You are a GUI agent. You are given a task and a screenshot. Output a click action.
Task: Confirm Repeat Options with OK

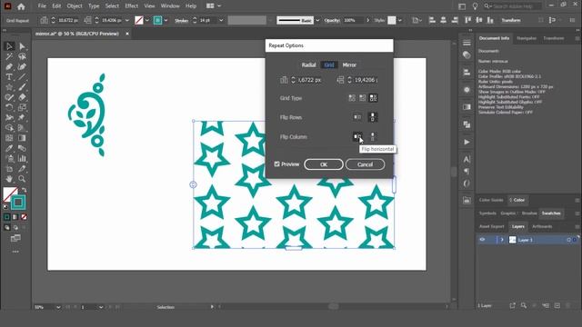pos(324,164)
